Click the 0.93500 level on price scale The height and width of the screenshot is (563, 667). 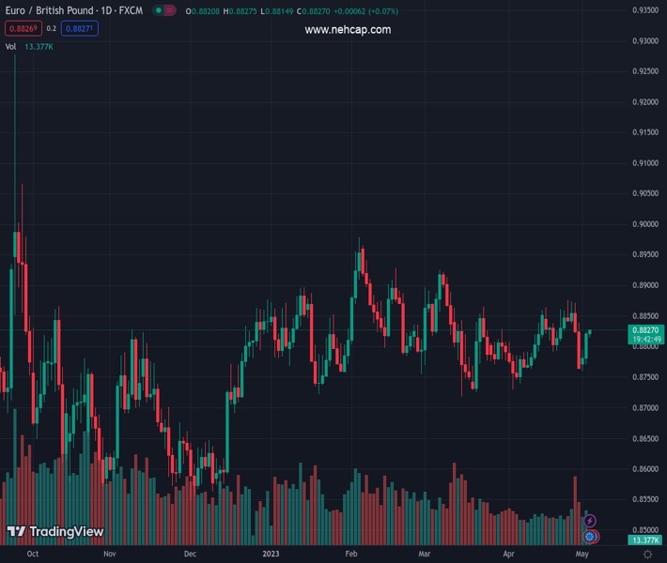(644, 10)
